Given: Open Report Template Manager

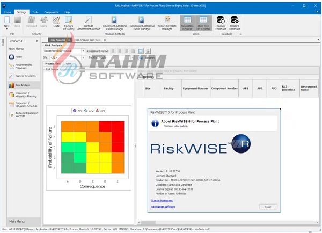Looking at the screenshot, I should 167,23.
